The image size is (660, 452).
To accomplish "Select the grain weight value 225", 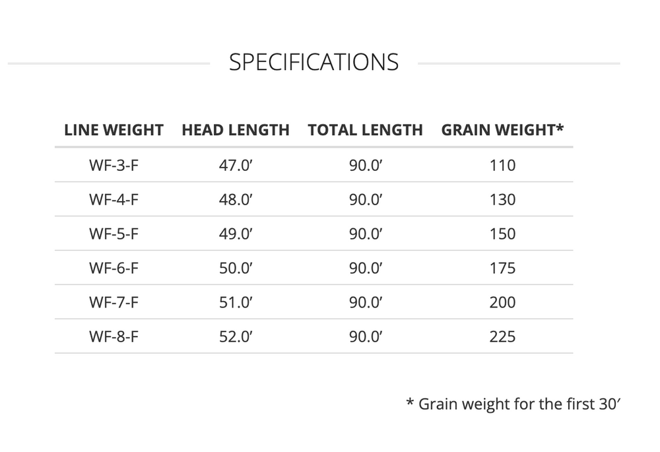I will (x=502, y=337).
